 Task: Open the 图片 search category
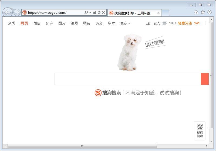click(x=62, y=23)
